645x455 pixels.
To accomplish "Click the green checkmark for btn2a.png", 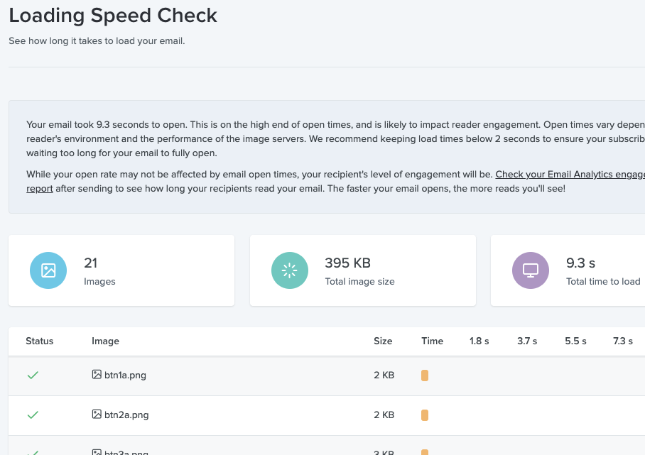I will (x=33, y=415).
